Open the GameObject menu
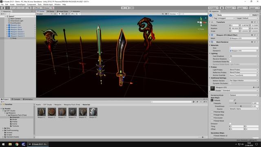261x147 pixels. coord(21,4)
